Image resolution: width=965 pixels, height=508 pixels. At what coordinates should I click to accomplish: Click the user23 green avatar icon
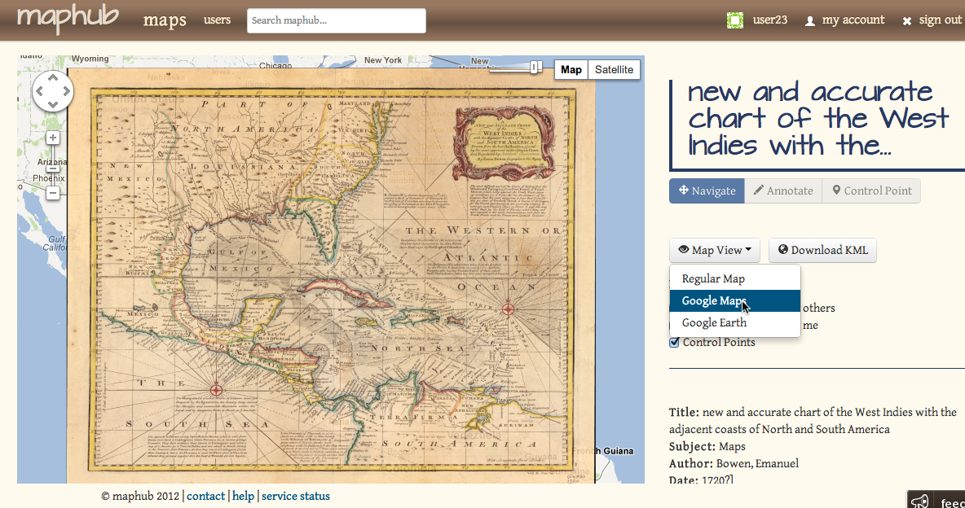point(735,20)
